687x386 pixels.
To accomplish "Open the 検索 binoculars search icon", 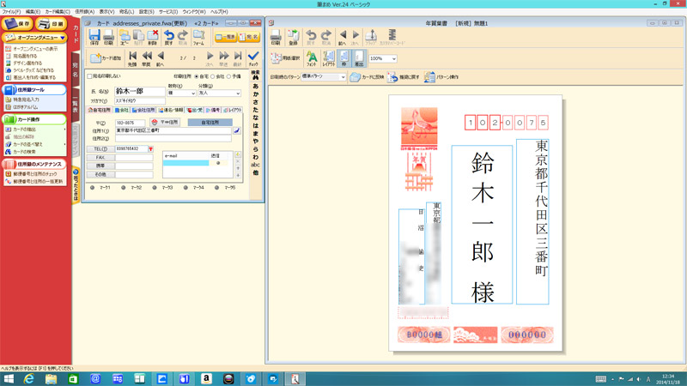I will point(254,77).
